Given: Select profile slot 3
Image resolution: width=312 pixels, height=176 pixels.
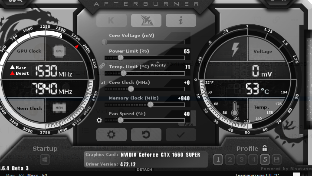Looking at the screenshot, I should [242, 159].
